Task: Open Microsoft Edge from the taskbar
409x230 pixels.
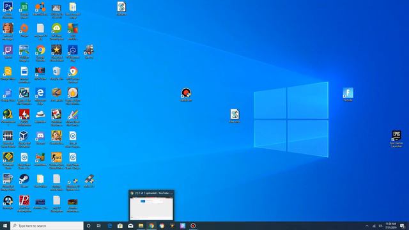Action: coord(110,226)
